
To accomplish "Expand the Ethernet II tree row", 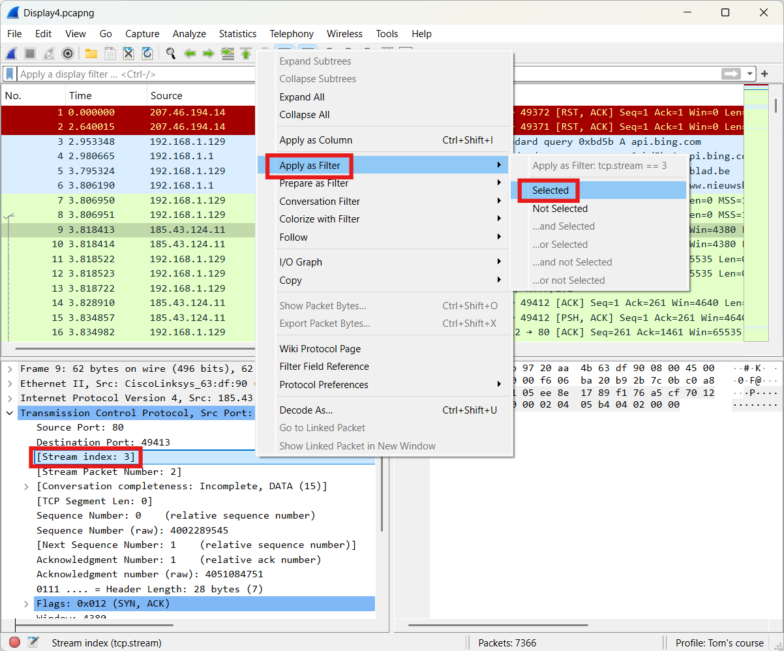I will point(10,384).
